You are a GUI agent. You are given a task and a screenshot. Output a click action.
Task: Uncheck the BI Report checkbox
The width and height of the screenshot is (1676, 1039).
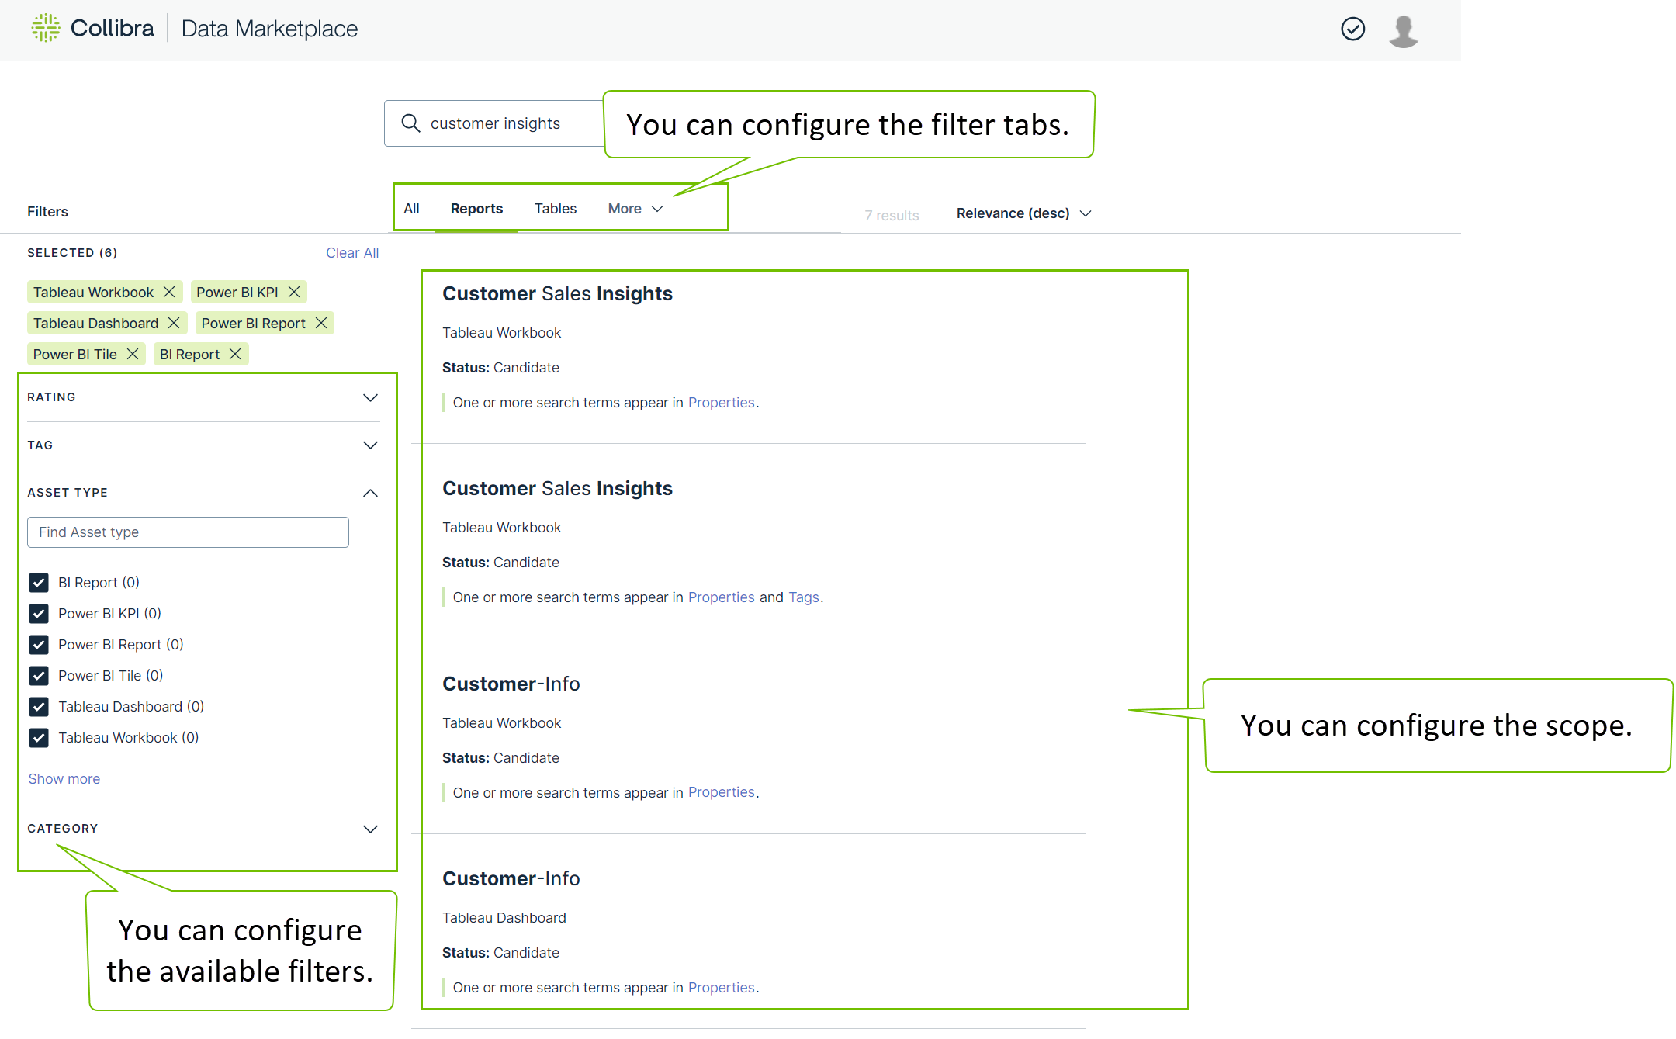point(39,583)
